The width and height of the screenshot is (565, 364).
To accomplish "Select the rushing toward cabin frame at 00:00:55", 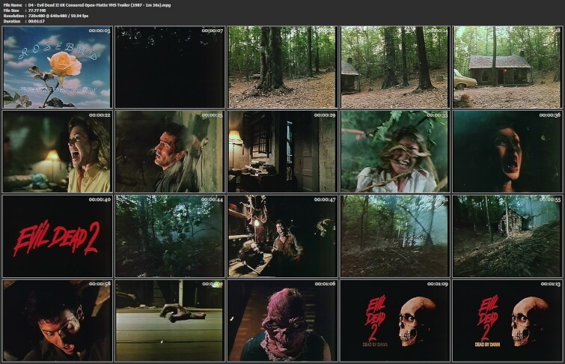I will [x=507, y=236].
